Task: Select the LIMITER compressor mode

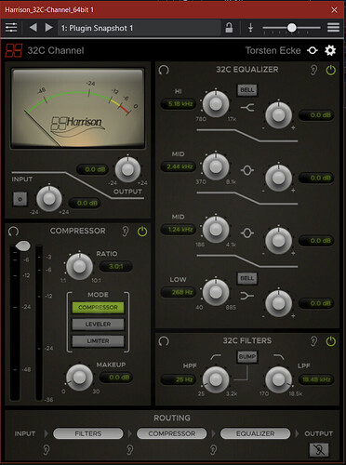Action: pos(98,341)
